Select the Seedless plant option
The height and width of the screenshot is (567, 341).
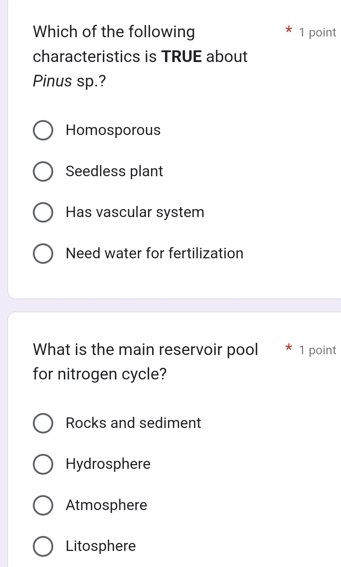point(43,171)
